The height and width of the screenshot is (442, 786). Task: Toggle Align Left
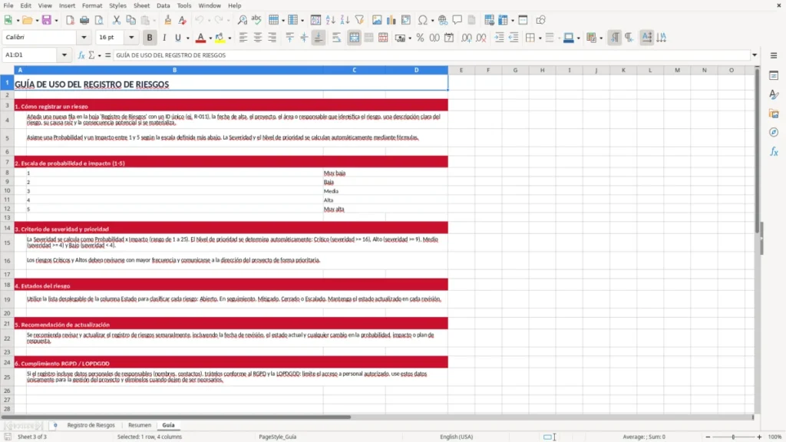[243, 38]
